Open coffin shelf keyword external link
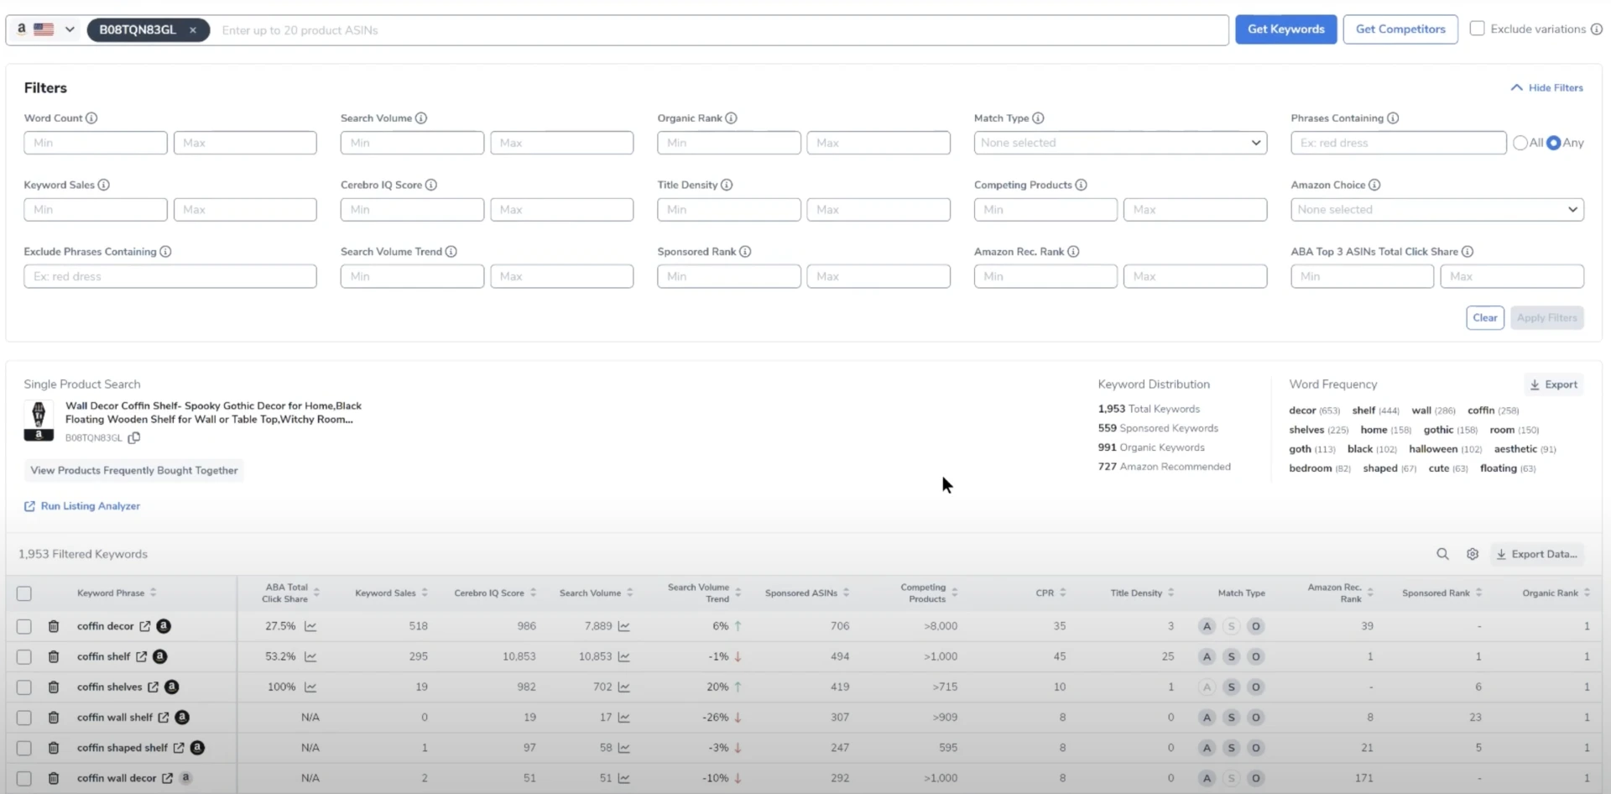The width and height of the screenshot is (1611, 794). coord(142,656)
